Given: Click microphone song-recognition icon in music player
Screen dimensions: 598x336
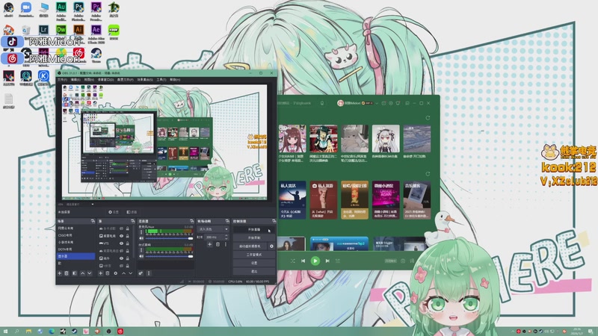Looking at the screenshot, I should tap(322, 103).
